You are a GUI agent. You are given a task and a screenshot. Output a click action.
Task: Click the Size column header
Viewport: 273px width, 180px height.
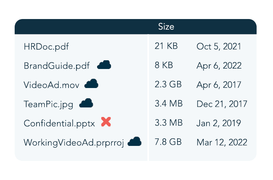[166, 27]
